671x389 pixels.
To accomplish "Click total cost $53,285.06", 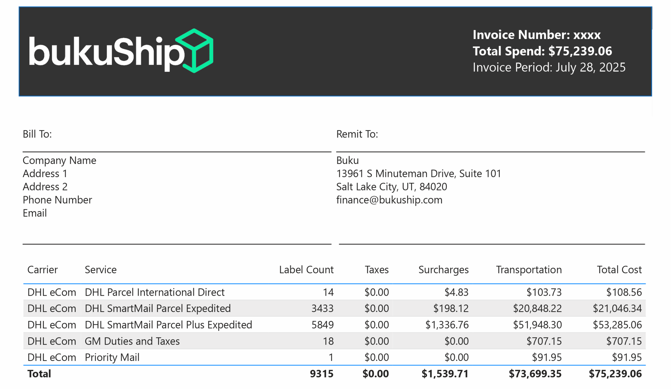I will [x=617, y=325].
